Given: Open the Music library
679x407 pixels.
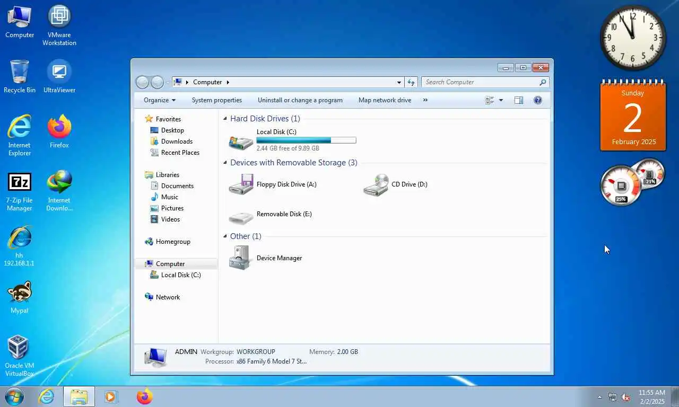Looking at the screenshot, I should coord(170,197).
